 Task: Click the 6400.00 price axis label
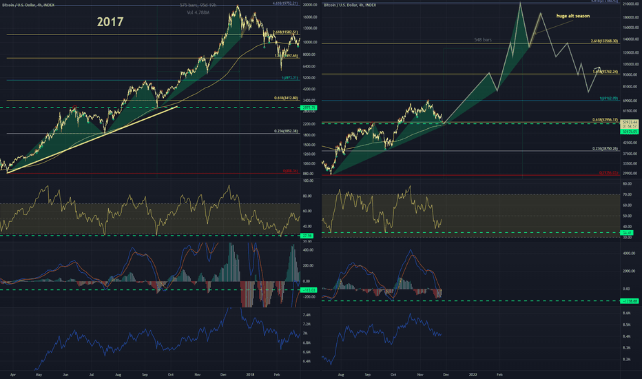pyautogui.click(x=309, y=66)
